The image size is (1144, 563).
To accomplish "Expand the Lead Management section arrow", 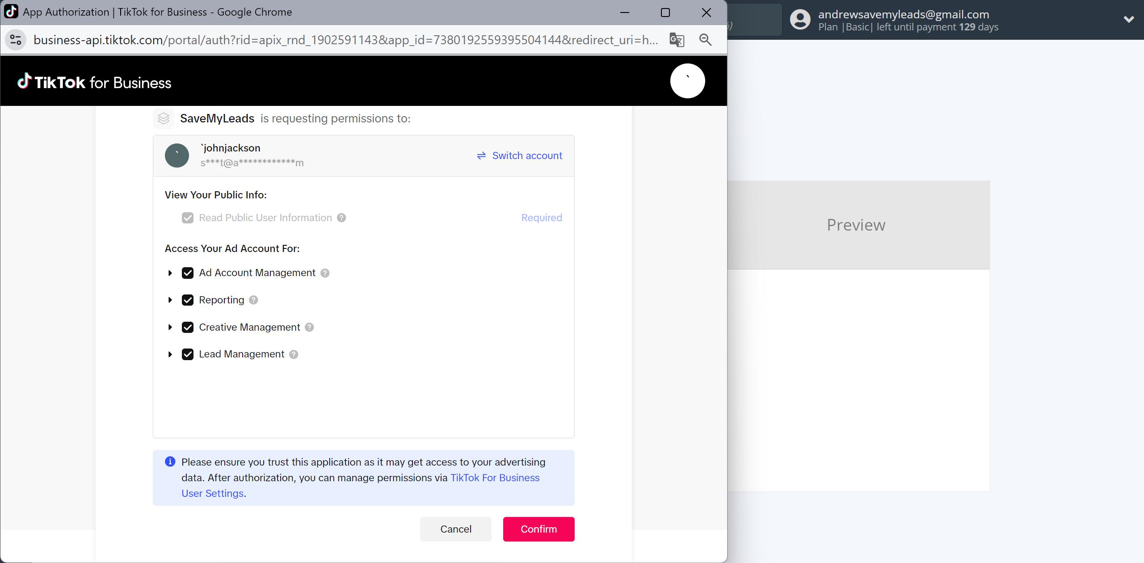I will (169, 354).
